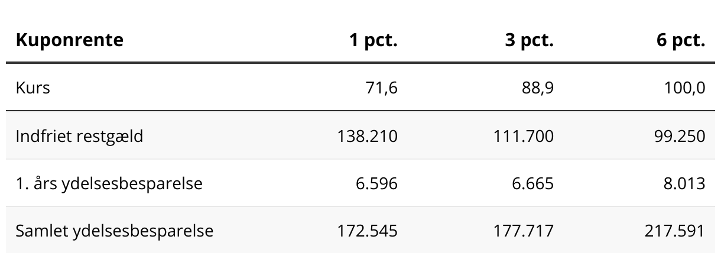Click the samlet value 172.545
Image resolution: width=721 pixels, height=259 pixels.
[x=368, y=230]
